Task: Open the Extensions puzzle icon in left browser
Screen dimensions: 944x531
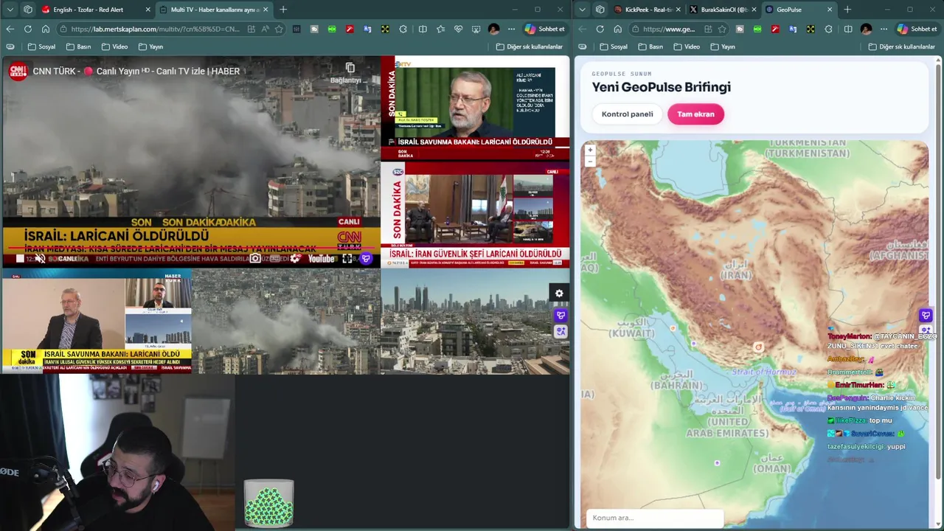Action: (x=403, y=29)
